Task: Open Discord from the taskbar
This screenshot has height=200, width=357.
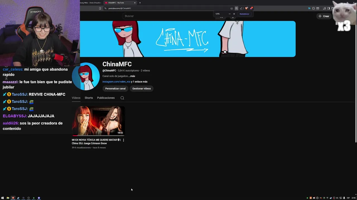Action: pos(39,198)
